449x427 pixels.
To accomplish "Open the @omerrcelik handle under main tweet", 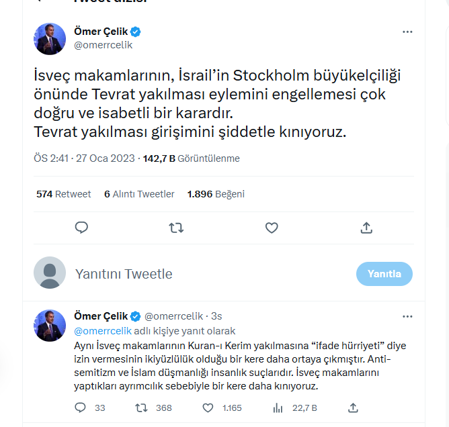I will [x=103, y=45].
